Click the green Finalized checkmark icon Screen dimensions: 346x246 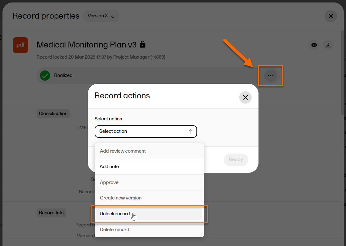[x=45, y=75]
